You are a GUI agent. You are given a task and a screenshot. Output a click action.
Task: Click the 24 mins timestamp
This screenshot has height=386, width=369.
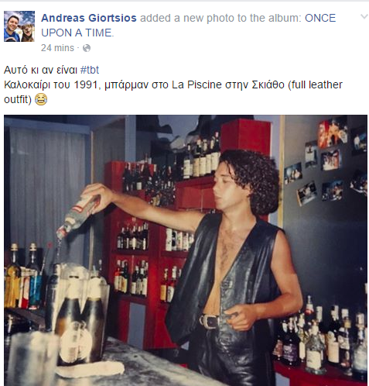pyautogui.click(x=57, y=48)
